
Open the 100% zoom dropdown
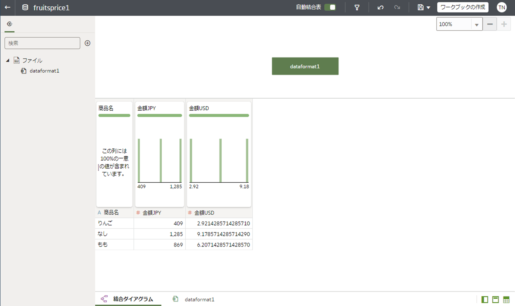(x=476, y=24)
